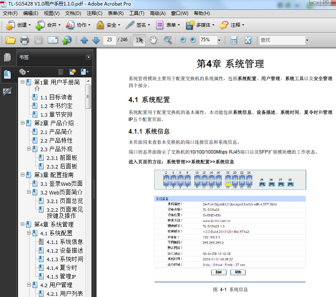The width and height of the screenshot is (336, 297).
Task: Open the 创建 toolbar menu
Action: 18,25
